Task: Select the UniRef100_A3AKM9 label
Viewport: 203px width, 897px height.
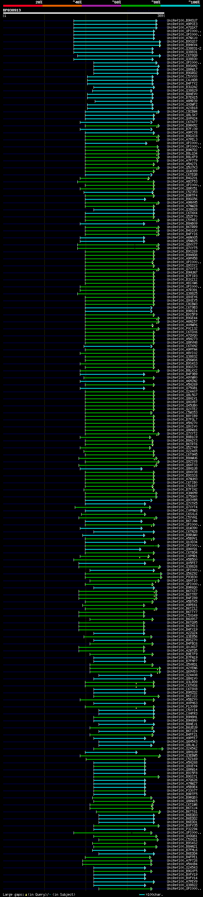Action: [x=182, y=493]
